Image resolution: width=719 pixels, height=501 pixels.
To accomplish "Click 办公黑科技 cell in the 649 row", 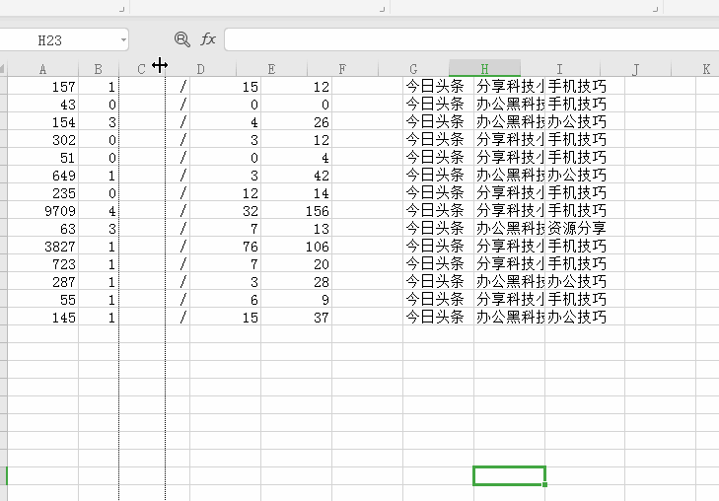I will point(510,176).
